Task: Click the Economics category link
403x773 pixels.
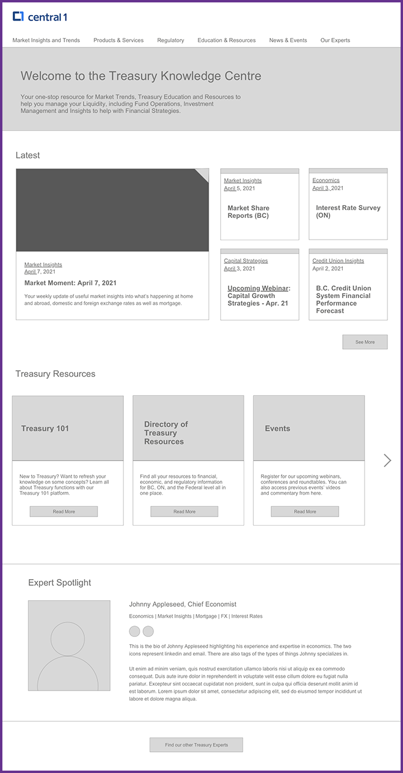Action: coord(326,181)
